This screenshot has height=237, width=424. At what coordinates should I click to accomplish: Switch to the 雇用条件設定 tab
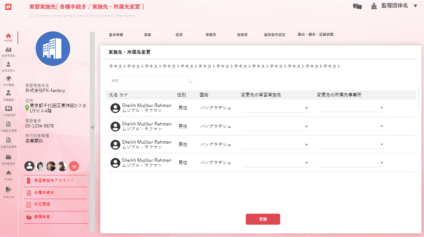pyautogui.click(x=275, y=35)
